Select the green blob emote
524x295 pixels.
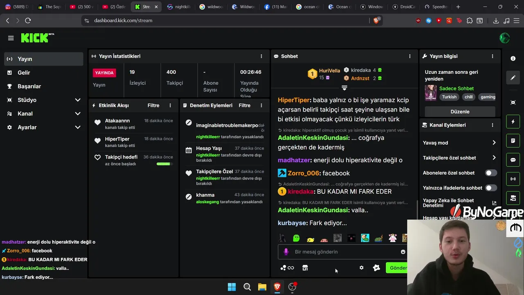tap(296, 238)
